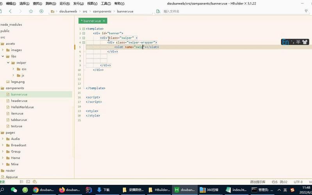
Task: Open the green 360 browser taskbar icon
Action: [x=25, y=190]
